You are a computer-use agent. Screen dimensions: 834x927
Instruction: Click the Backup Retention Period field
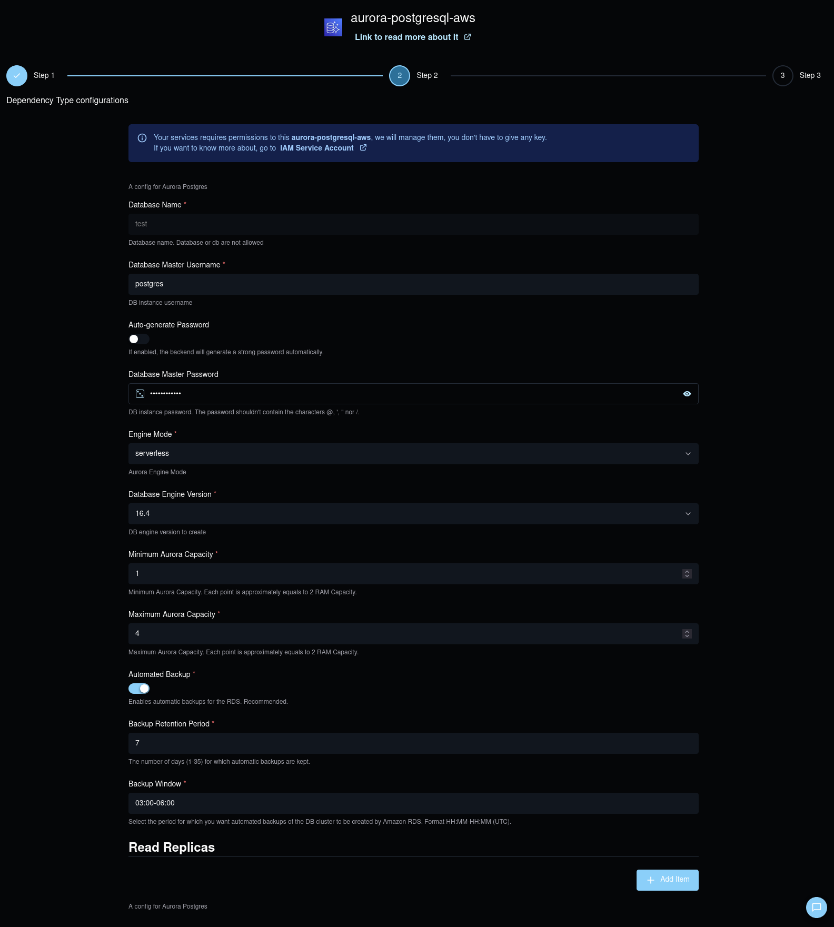413,743
